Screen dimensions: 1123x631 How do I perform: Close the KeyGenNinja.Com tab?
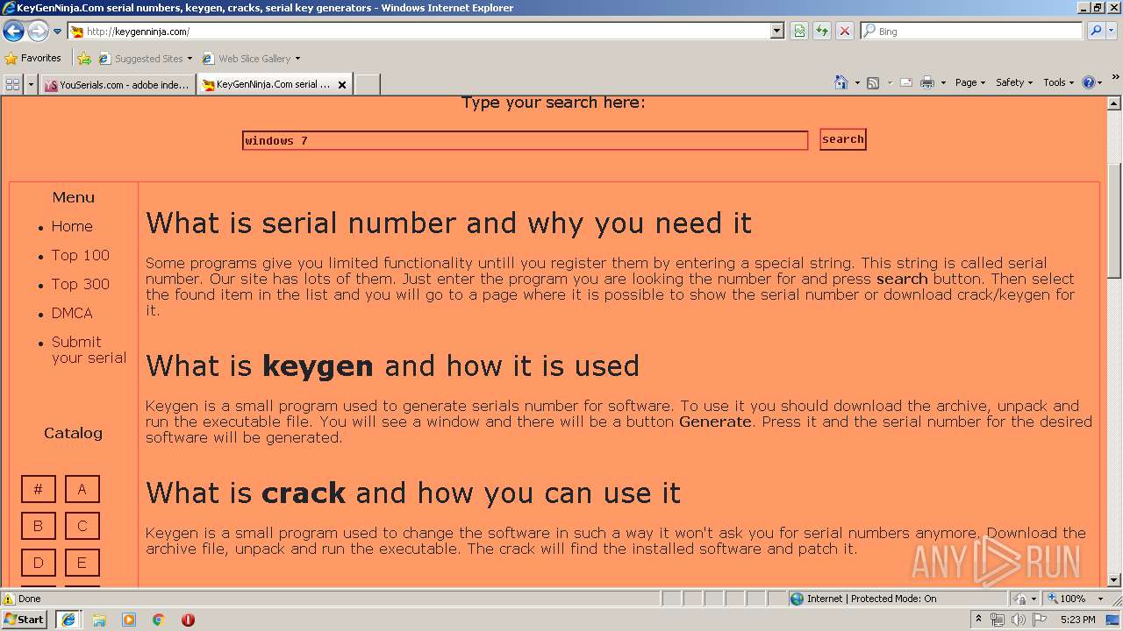tap(342, 85)
